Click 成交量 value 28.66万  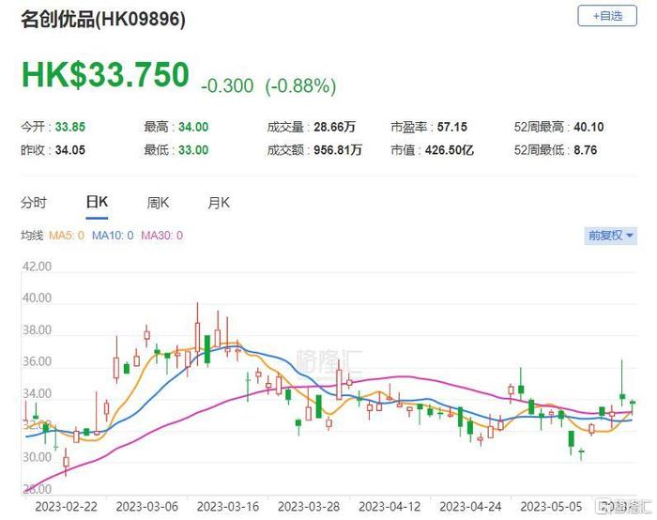(334, 127)
